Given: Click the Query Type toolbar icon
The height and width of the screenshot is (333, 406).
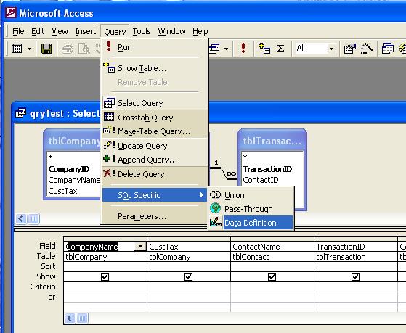Looking at the screenshot, I should pyautogui.click(x=215, y=48).
